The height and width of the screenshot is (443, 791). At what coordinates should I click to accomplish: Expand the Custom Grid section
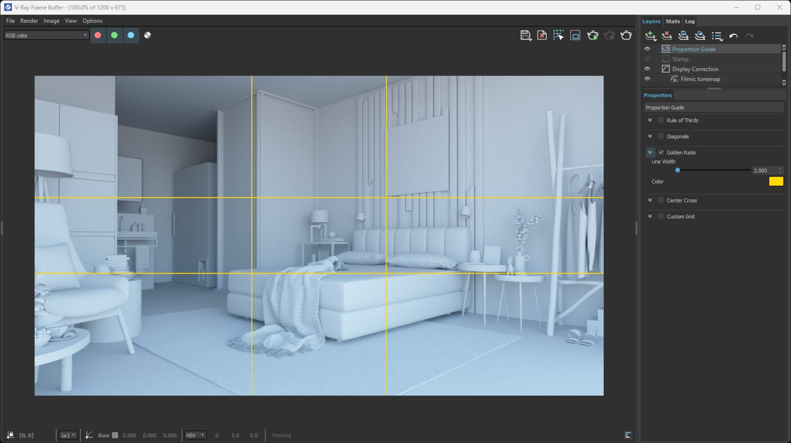coord(650,216)
